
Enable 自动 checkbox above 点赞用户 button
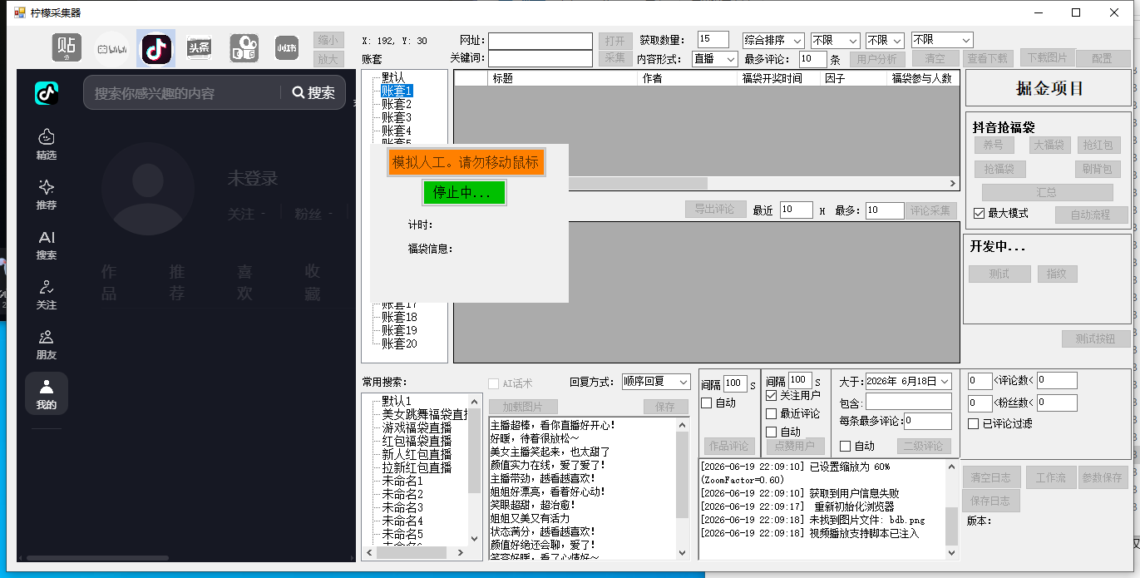click(772, 432)
